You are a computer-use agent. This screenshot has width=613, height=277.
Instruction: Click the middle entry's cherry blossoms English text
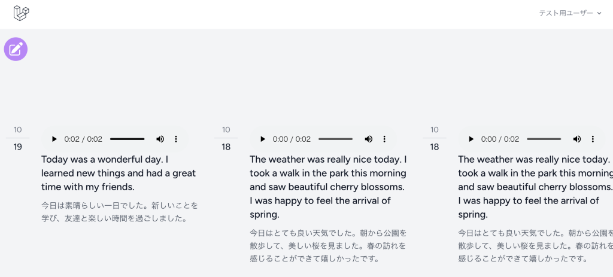pos(328,187)
